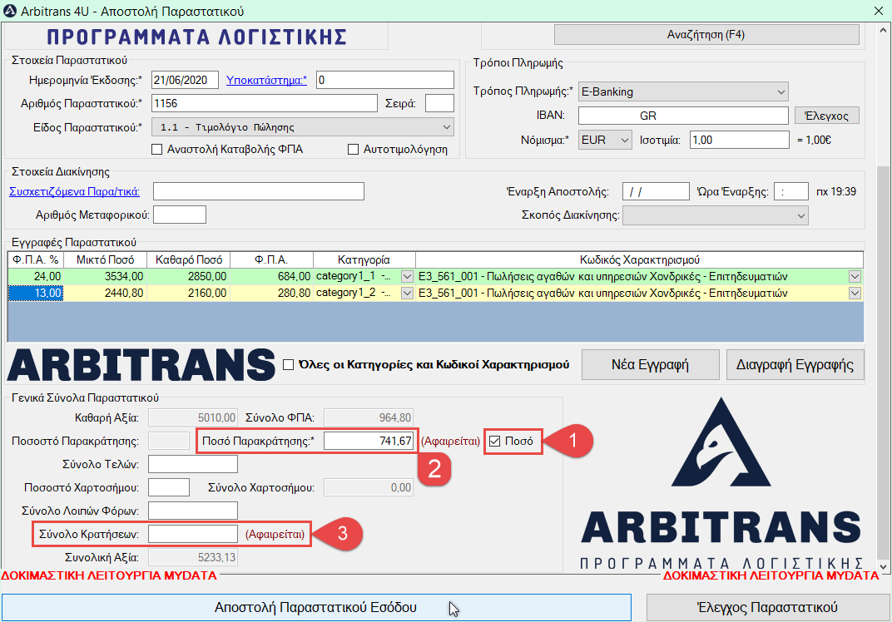892x622 pixels.
Task: Click the 2440,80 Μικτό Ποσό cell
Action: tap(105, 294)
